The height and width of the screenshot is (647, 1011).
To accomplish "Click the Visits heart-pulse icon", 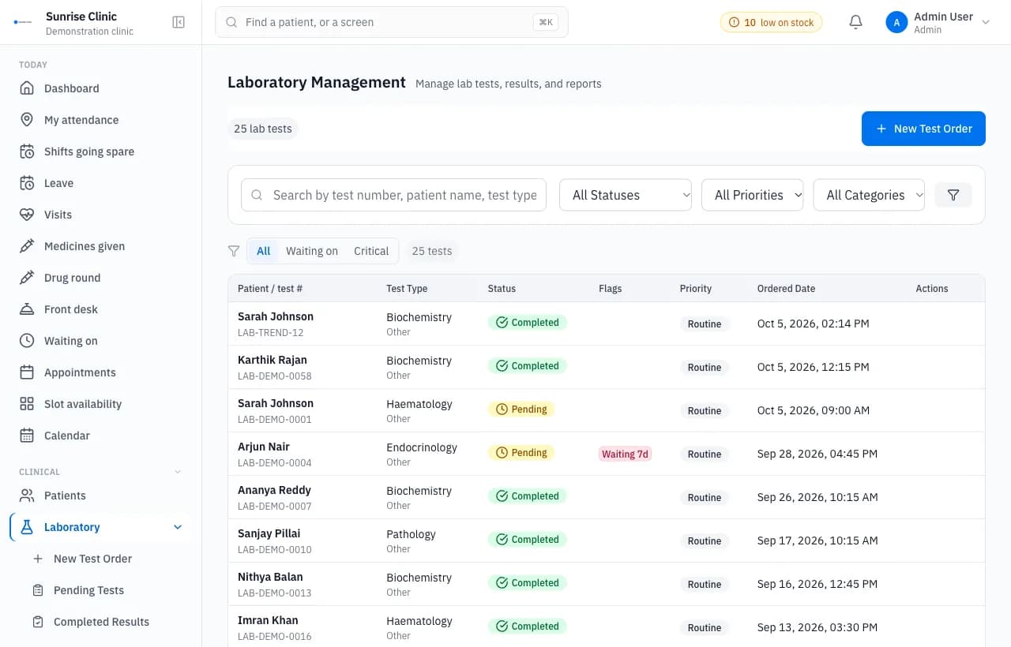I will pos(27,215).
